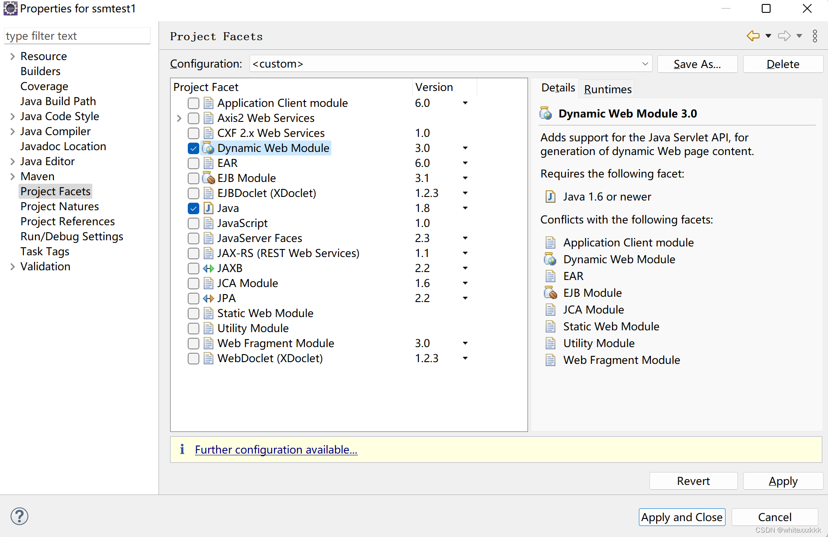Select Builders in the sidebar
Screen dimensions: 828x537
[40, 72]
